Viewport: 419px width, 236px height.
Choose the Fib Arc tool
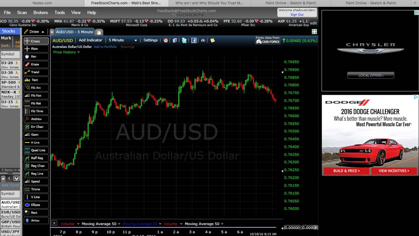pyautogui.click(x=36, y=88)
